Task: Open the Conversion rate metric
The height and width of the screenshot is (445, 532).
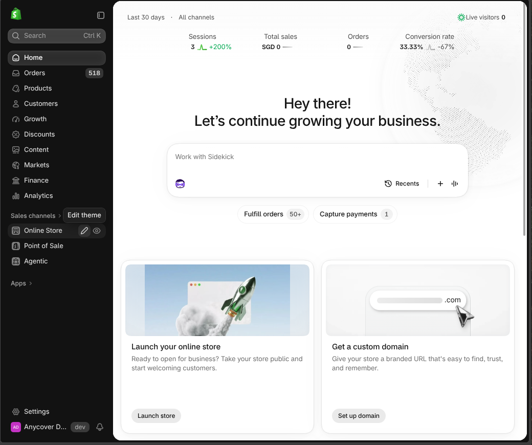Action: coord(427,42)
